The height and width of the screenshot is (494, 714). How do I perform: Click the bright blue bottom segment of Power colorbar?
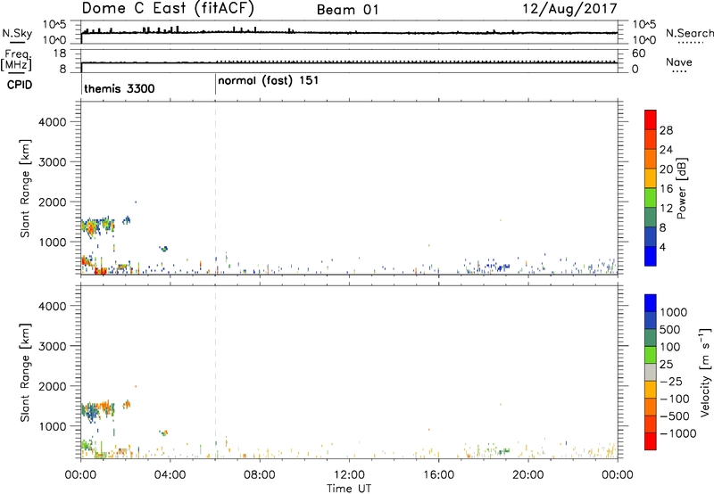[651, 256]
